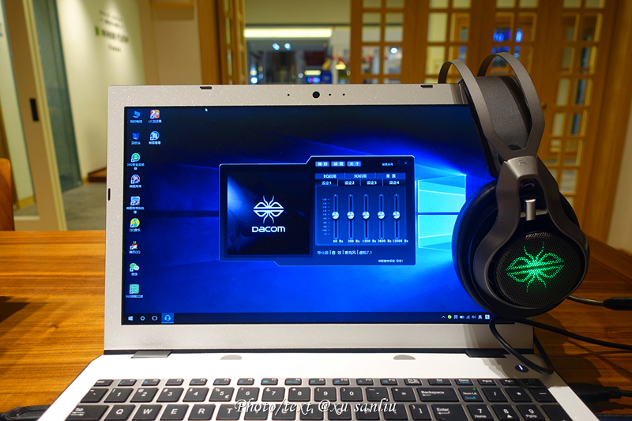Click 储存 (Save) in the Dacom window

[322, 164]
